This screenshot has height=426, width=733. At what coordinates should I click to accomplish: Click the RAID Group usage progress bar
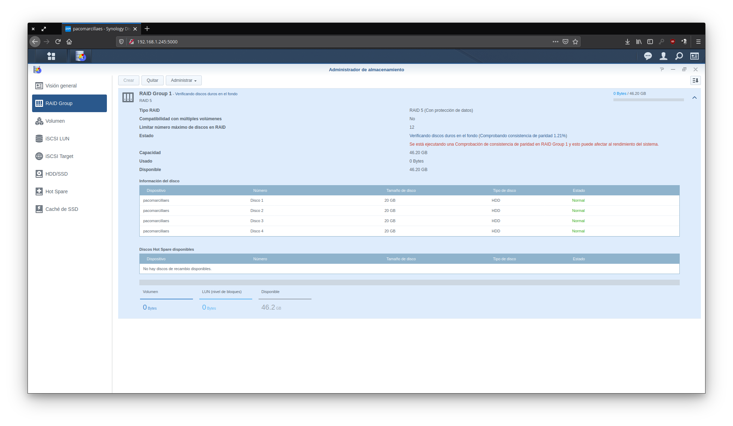pos(648,100)
